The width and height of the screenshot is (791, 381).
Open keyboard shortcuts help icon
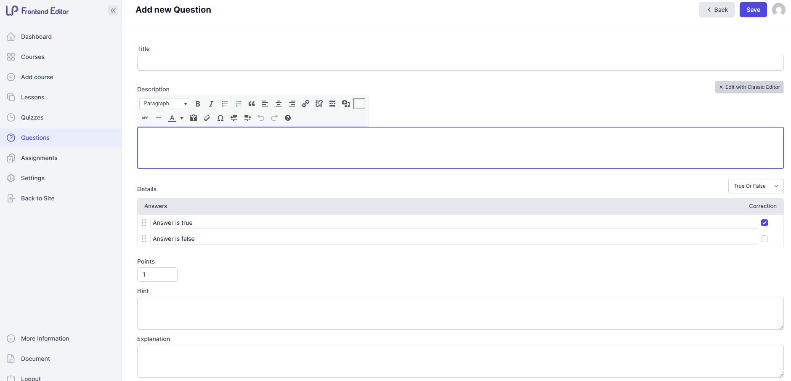[288, 118]
